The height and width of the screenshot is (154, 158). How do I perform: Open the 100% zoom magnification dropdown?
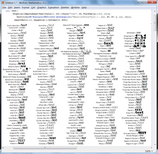[x=149, y=151]
